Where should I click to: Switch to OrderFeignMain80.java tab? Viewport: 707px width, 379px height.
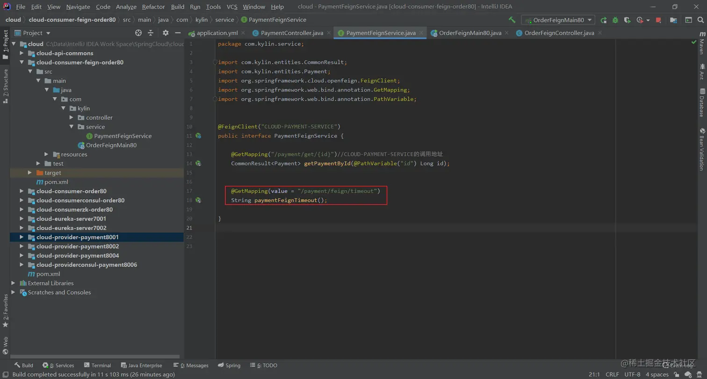tap(470, 33)
